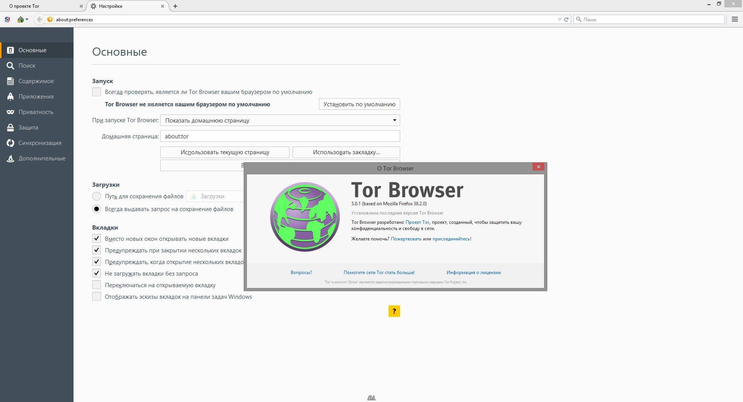Open the Защита settings category

tap(37, 128)
